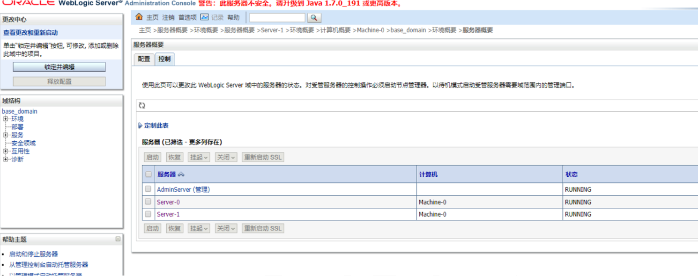698x276 pixels.
Task: Click the record chart icon beside 记录
Action: 204,17
